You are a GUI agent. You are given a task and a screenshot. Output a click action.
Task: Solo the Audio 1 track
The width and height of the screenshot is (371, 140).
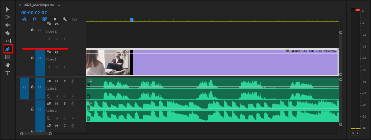(x=64, y=81)
